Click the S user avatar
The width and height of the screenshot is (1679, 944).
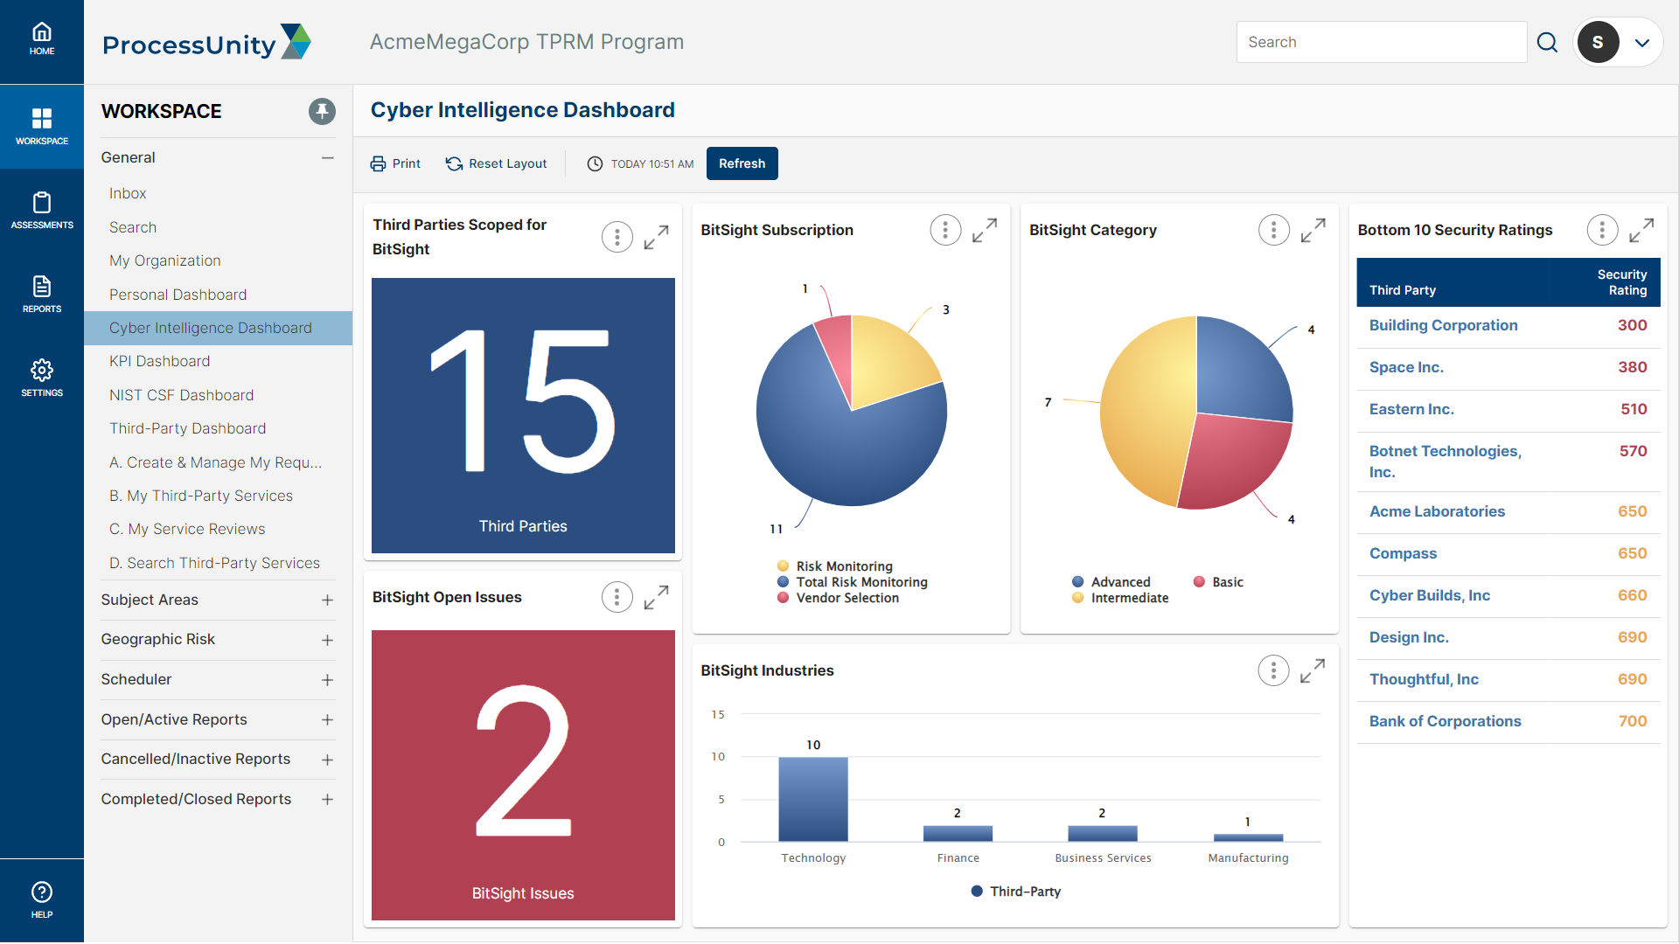pyautogui.click(x=1598, y=42)
